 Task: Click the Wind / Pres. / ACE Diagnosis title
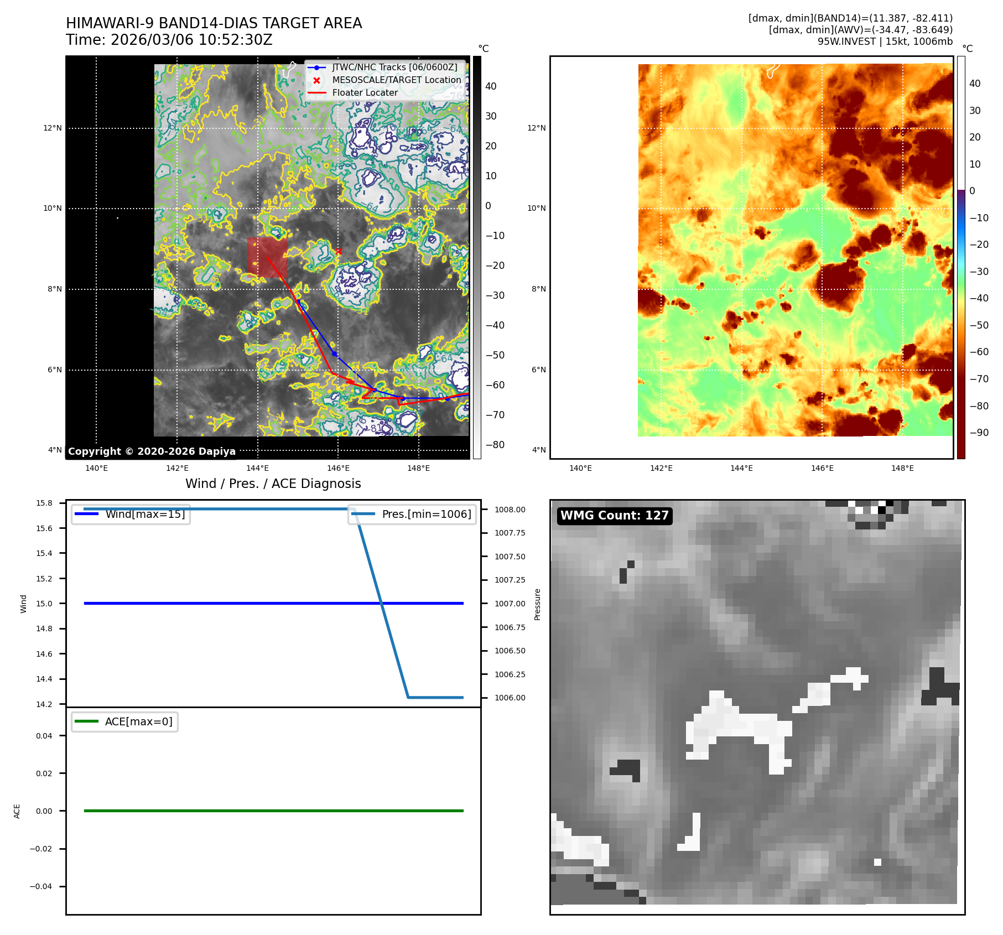pyautogui.click(x=273, y=484)
